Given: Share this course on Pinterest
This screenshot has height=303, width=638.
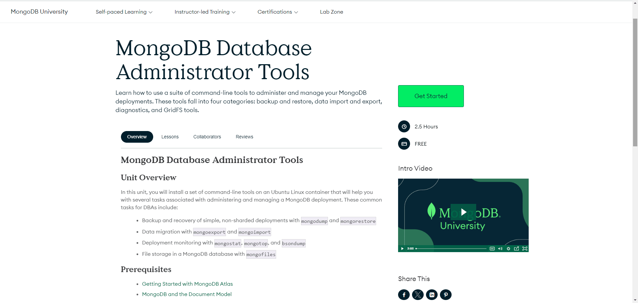Looking at the screenshot, I should pos(446,295).
